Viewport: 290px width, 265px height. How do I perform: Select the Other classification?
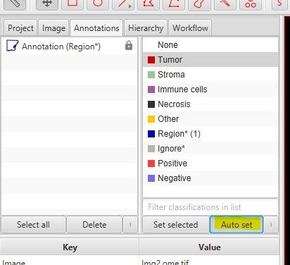pos(210,119)
